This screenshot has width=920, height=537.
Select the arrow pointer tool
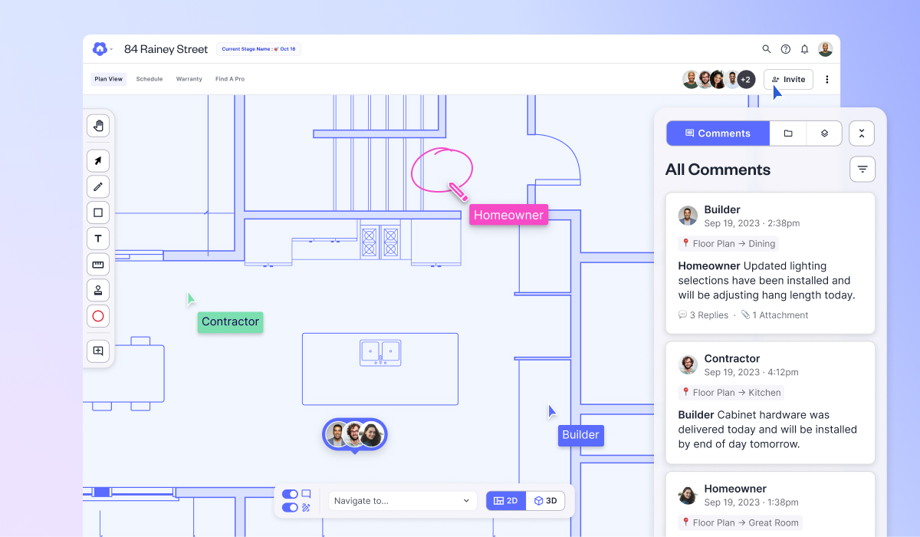(x=98, y=161)
